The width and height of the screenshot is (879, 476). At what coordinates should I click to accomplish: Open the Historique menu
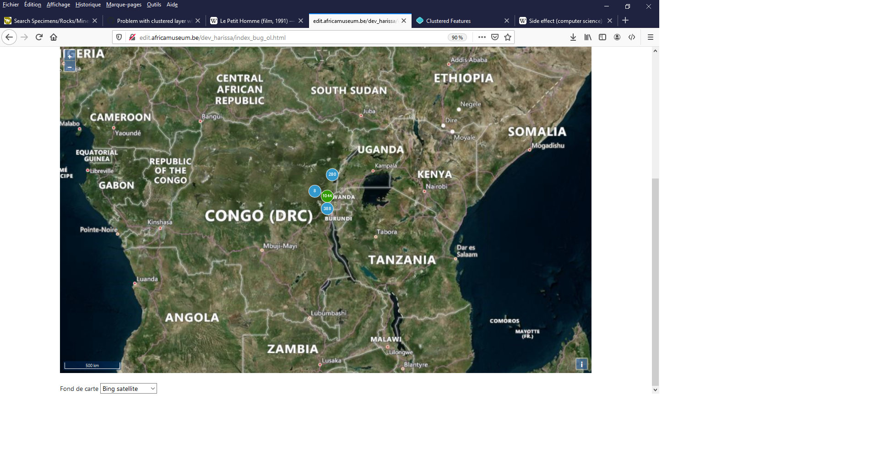tap(88, 5)
